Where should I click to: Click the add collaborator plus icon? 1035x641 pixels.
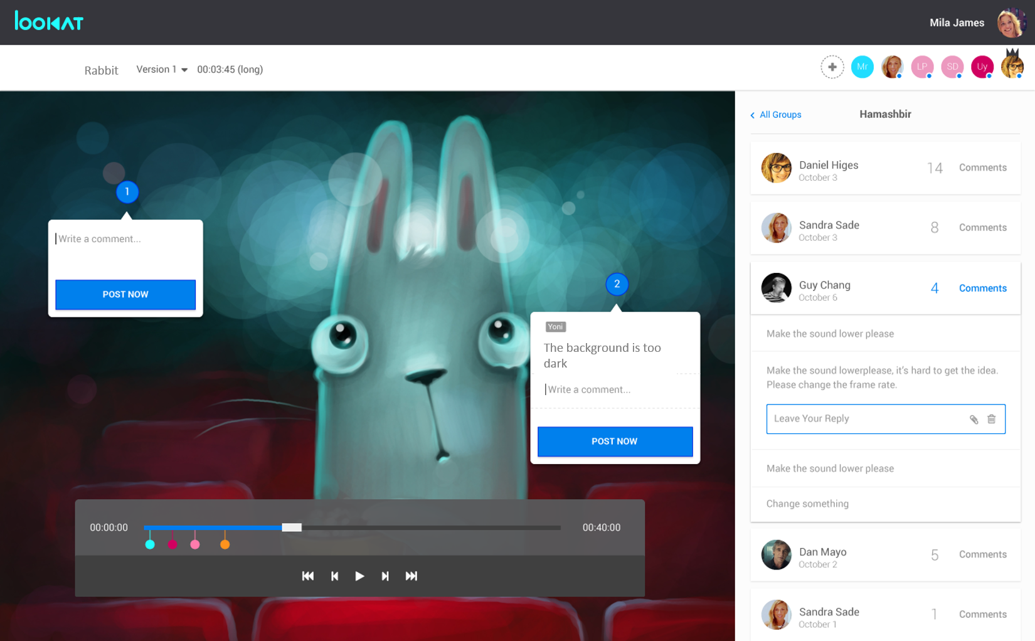click(x=832, y=67)
